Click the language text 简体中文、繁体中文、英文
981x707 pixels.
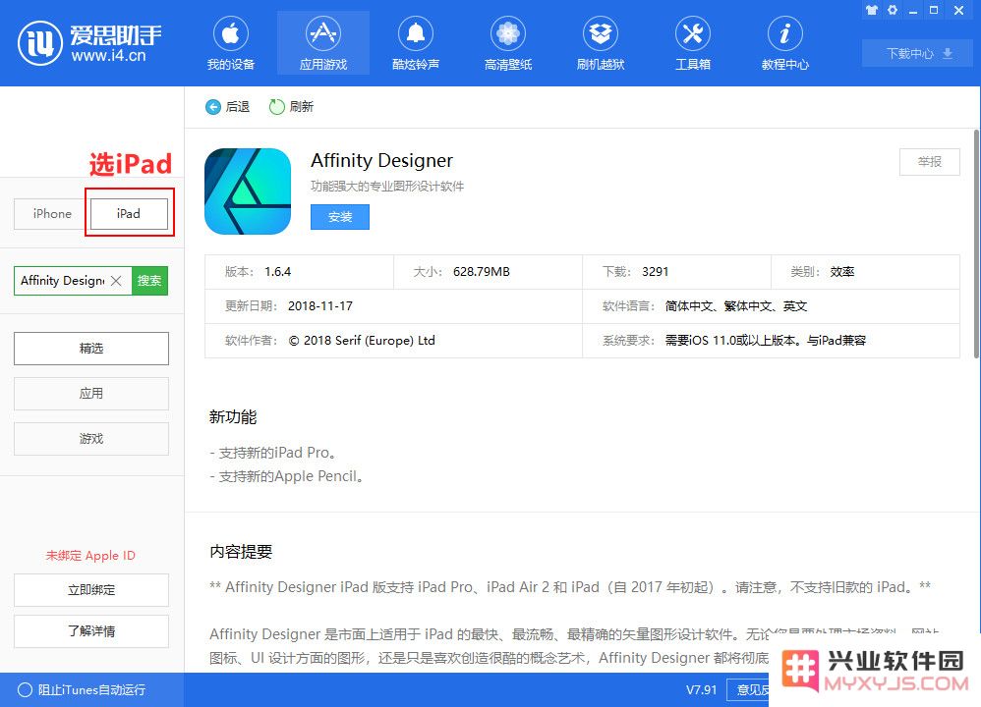(x=735, y=306)
